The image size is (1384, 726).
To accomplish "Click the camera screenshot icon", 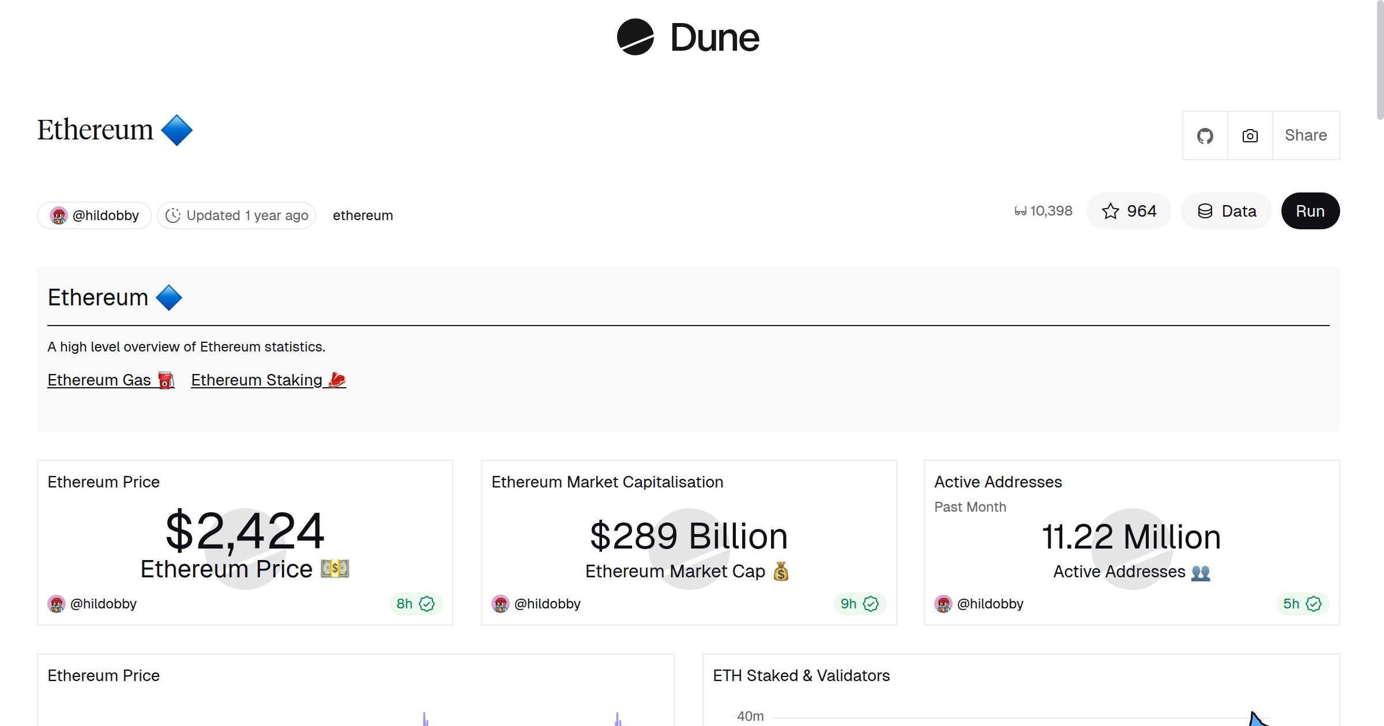I will coord(1249,135).
